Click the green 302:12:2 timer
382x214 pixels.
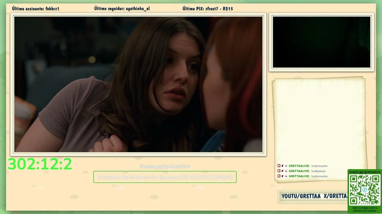pyautogui.click(x=40, y=164)
